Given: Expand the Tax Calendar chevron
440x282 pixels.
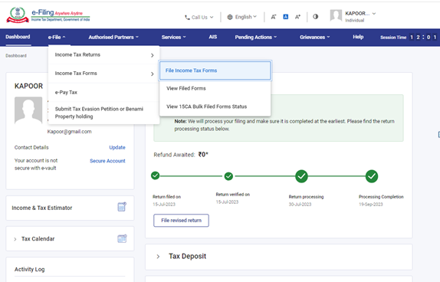Looking at the screenshot, I should coord(15,239).
